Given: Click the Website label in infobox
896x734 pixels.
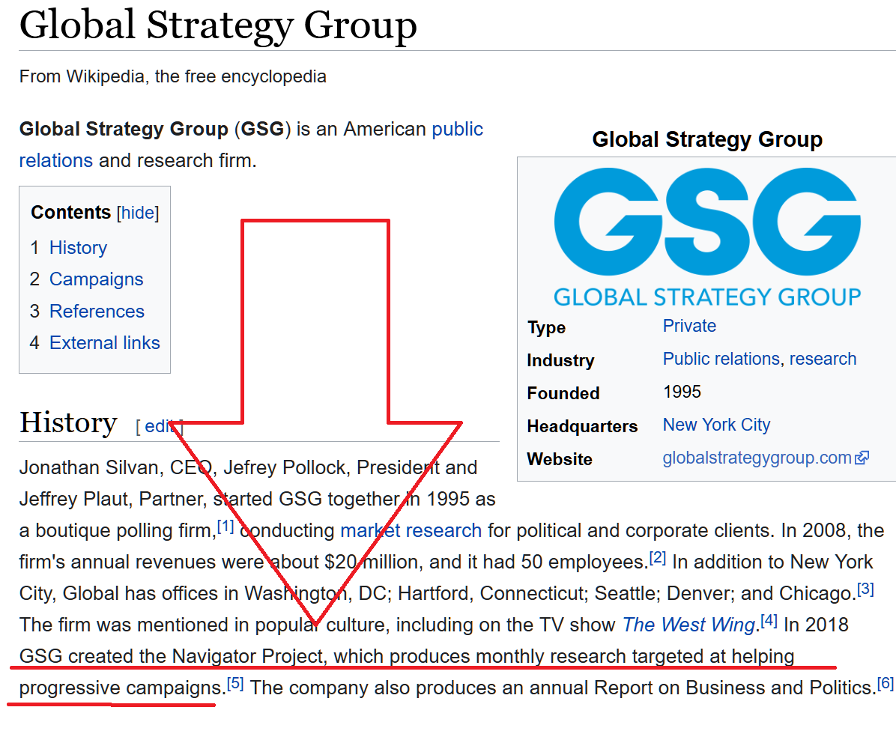Looking at the screenshot, I should click(560, 459).
